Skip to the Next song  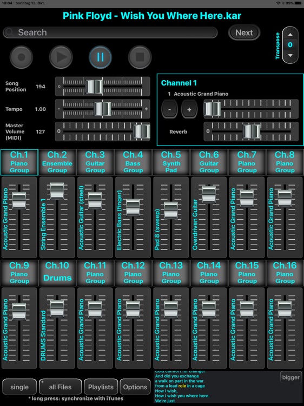click(244, 32)
